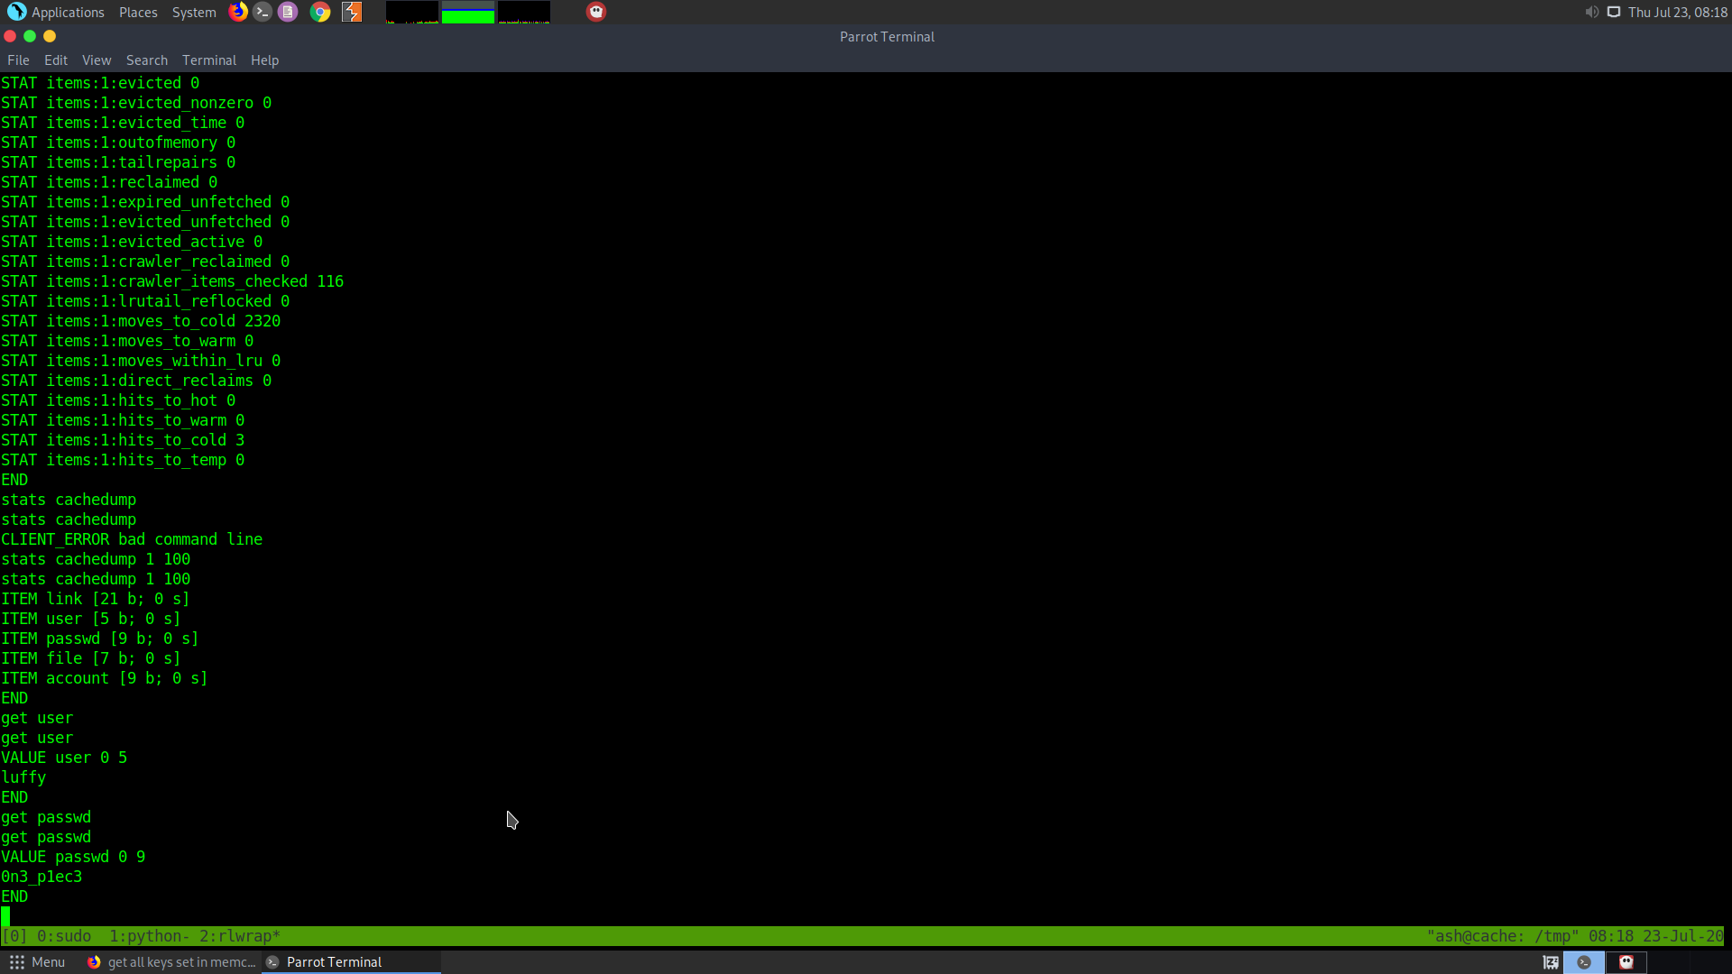Click the Menu button in the bottom panel

[x=38, y=962]
